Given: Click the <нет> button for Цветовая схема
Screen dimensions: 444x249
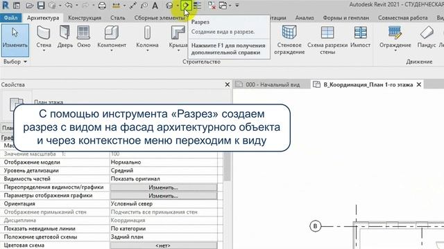Looking at the screenshot, I should click(164, 246).
